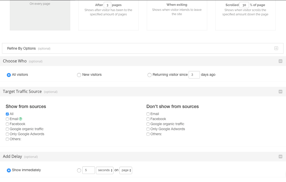Collapse the Add Delay section
This screenshot has height=182, width=286.
pyautogui.click(x=280, y=157)
